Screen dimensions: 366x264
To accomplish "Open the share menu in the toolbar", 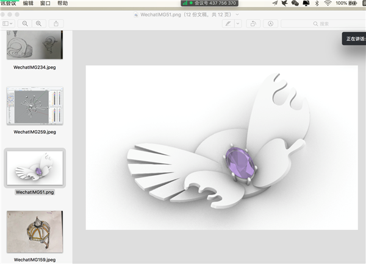I will coord(56,23).
